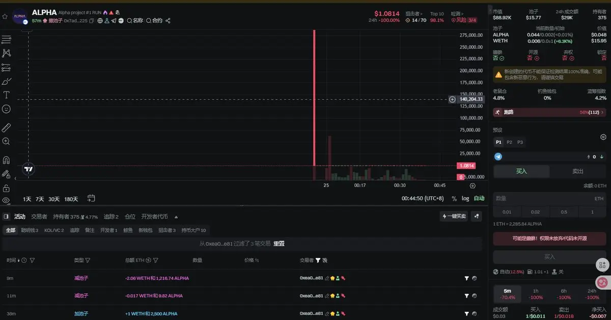Open preset settings hexagon icon
Screen dimensions: 611x320
[x=603, y=137]
